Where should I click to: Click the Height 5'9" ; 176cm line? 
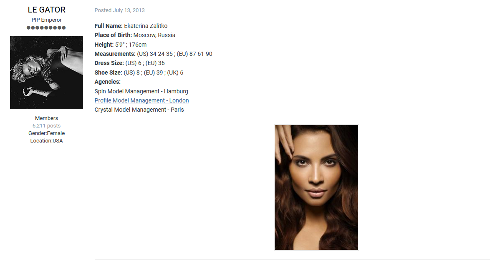(121, 45)
